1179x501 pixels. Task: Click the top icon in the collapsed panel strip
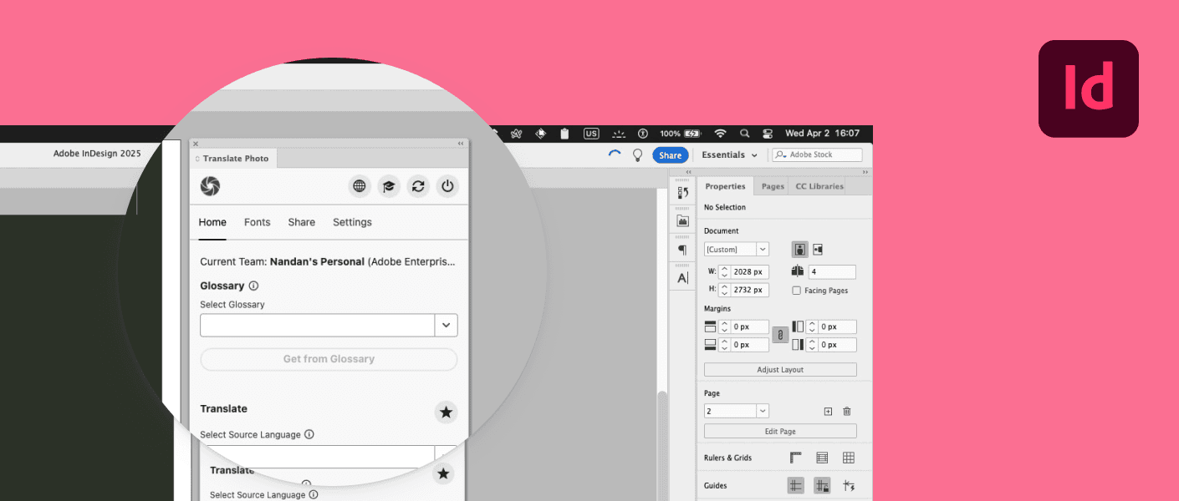click(682, 193)
